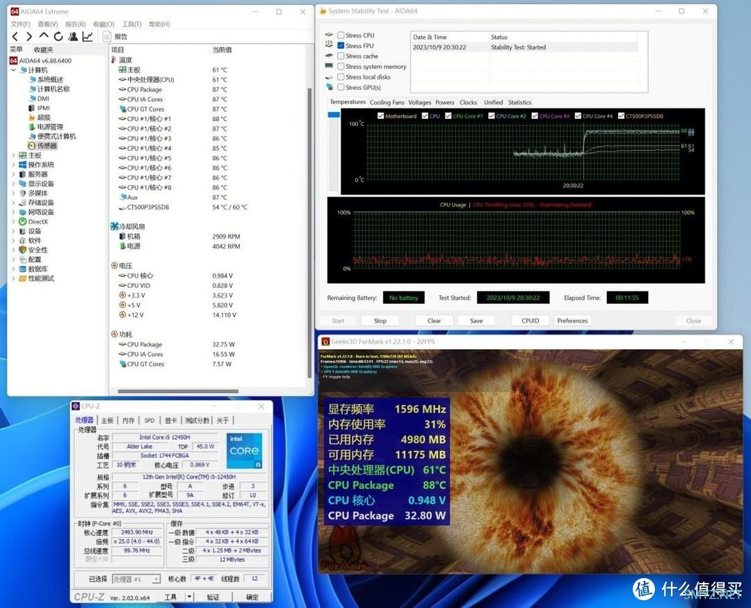Expand the 设备 tree node
751x608 pixels.
tap(13, 232)
